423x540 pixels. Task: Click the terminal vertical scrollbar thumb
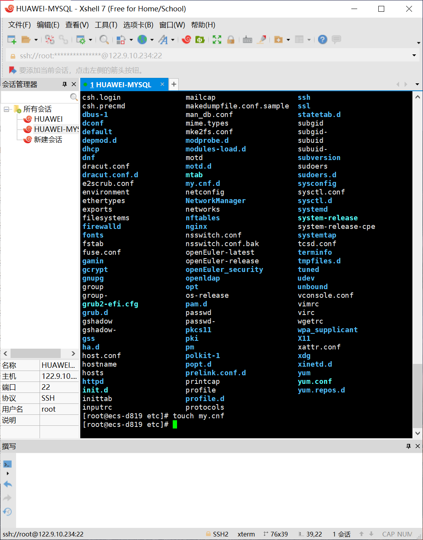[418, 396]
